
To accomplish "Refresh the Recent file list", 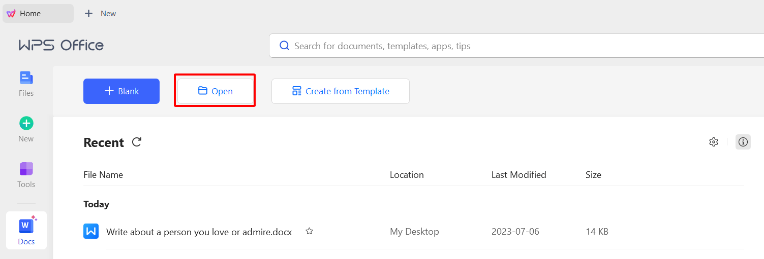I will click(x=136, y=142).
